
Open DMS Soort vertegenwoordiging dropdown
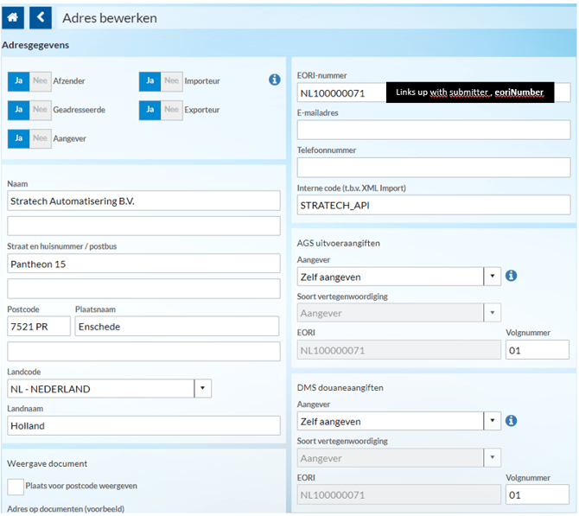(x=398, y=457)
